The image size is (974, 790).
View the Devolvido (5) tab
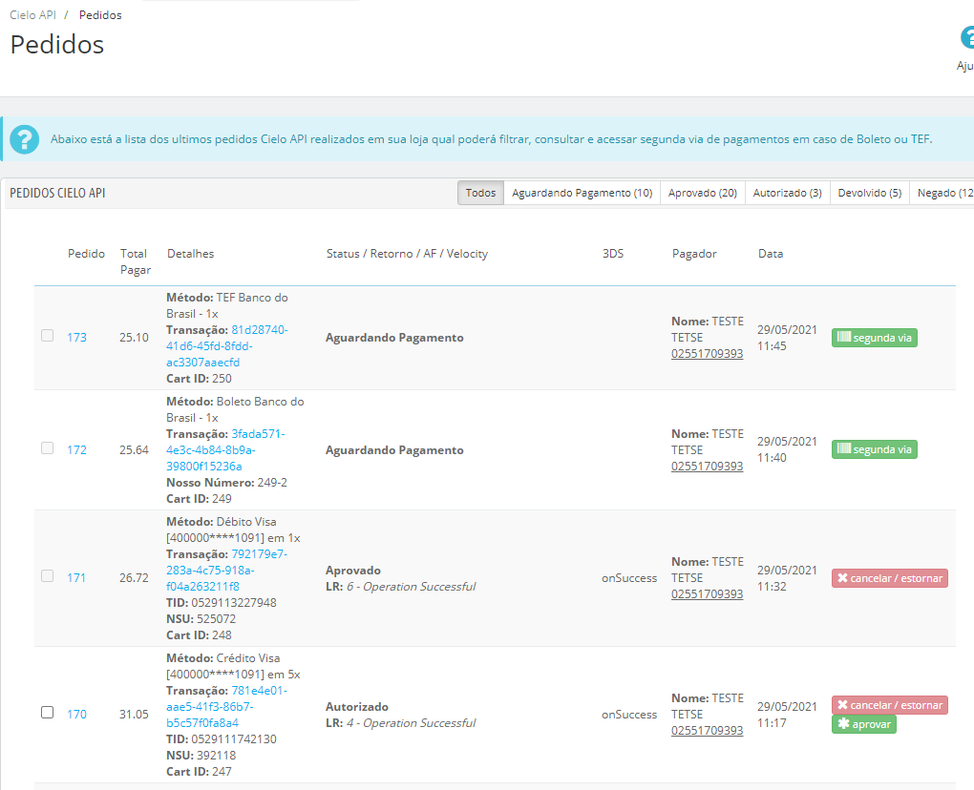click(870, 193)
